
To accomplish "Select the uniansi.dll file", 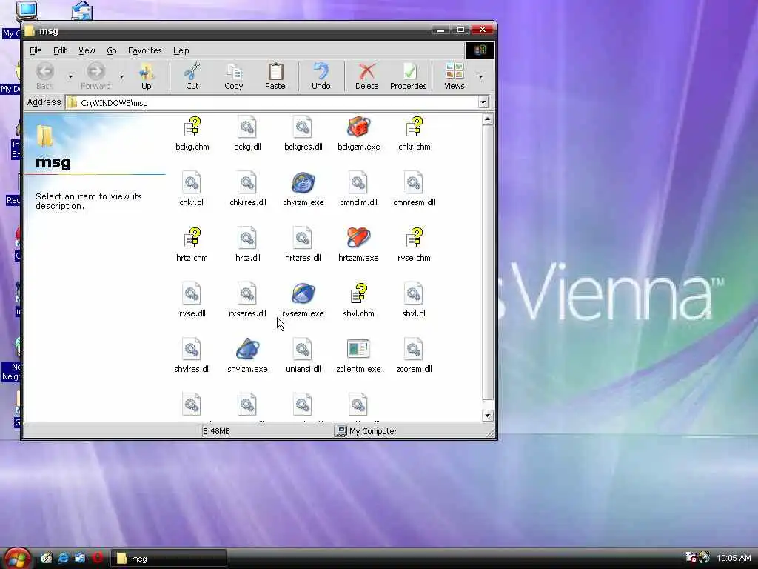I will point(303,356).
